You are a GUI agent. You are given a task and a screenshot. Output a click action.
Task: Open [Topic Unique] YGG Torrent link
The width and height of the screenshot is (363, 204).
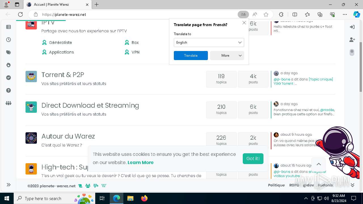click(303, 81)
